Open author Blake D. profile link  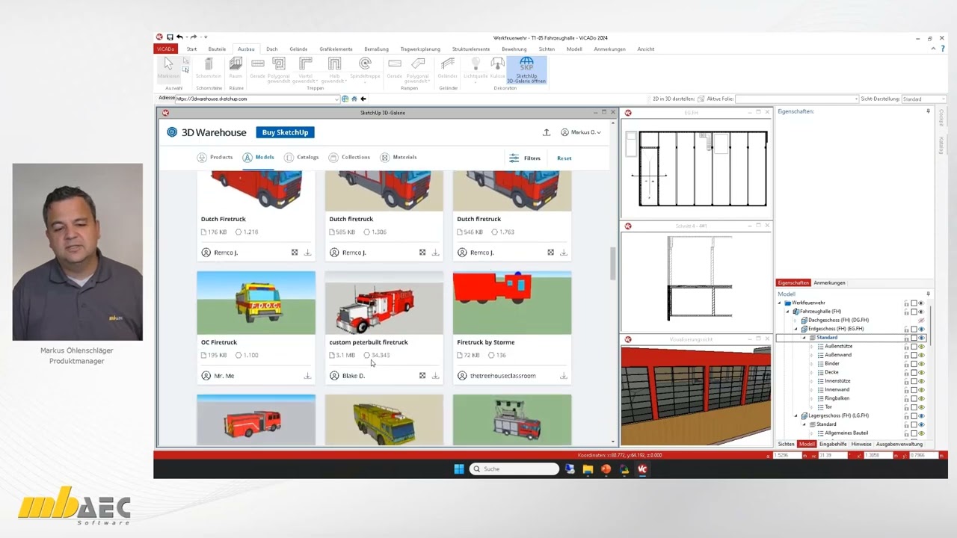353,376
